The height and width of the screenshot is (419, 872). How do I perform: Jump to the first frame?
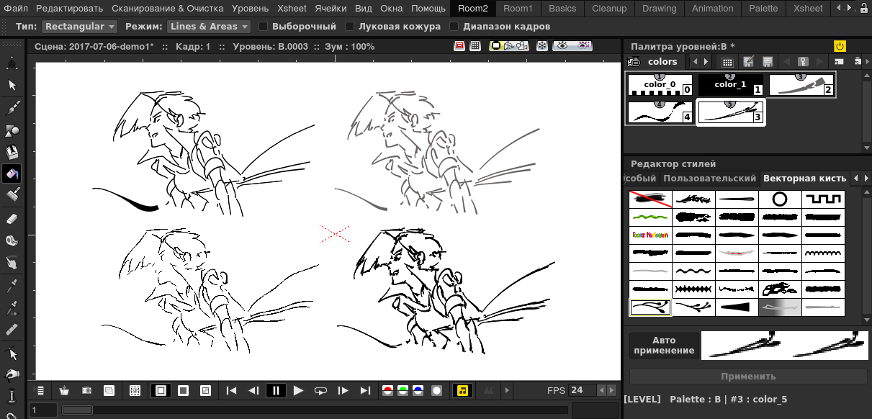(x=231, y=390)
